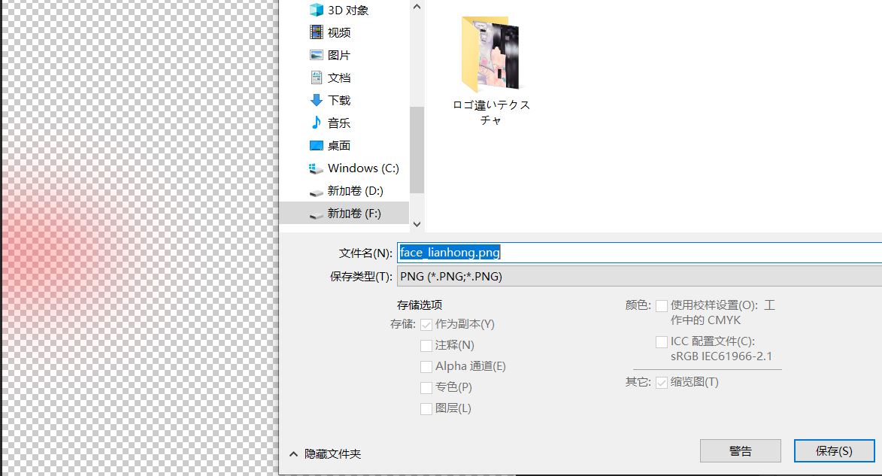Image resolution: width=882 pixels, height=476 pixels.
Task: Click the 文档 documents icon
Action: (x=316, y=77)
